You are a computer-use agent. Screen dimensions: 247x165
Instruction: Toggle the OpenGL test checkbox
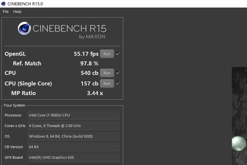(x=118, y=54)
